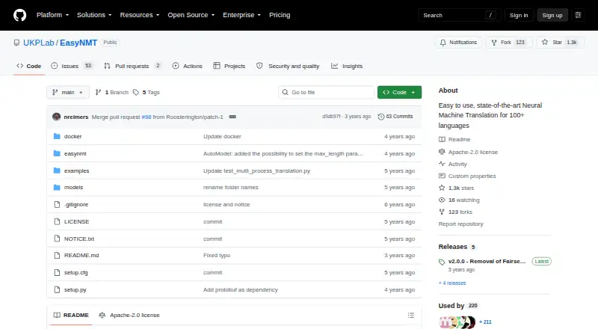View the 63 Commits history
598x329 pixels.
coord(395,117)
